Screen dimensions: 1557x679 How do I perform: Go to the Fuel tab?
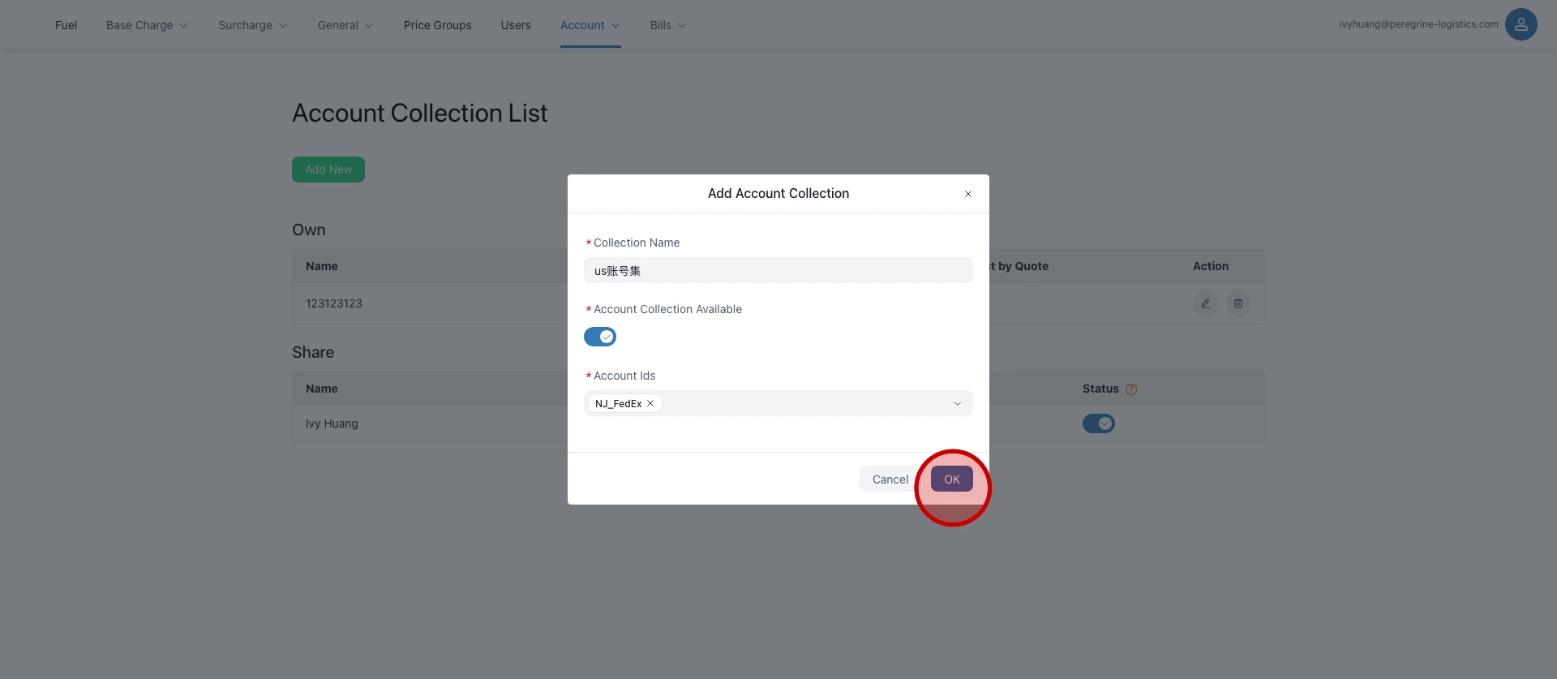click(66, 25)
